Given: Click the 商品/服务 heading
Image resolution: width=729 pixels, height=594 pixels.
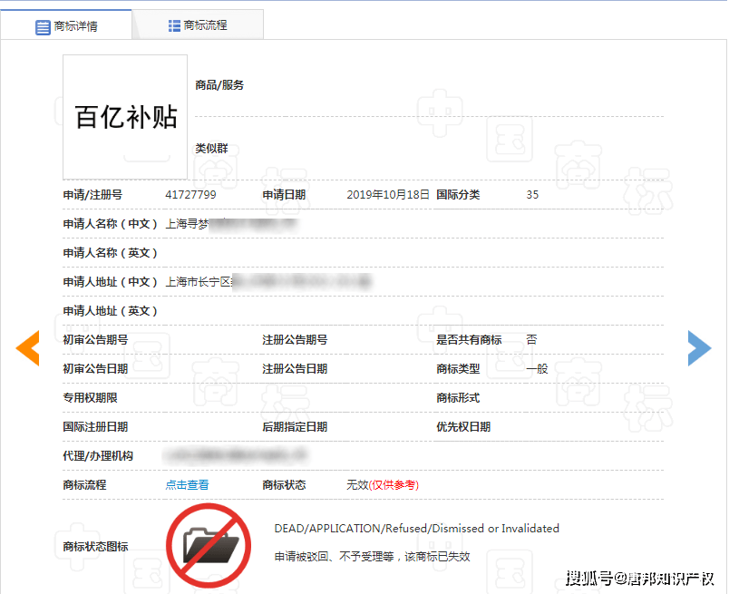Looking at the screenshot, I should 219,85.
